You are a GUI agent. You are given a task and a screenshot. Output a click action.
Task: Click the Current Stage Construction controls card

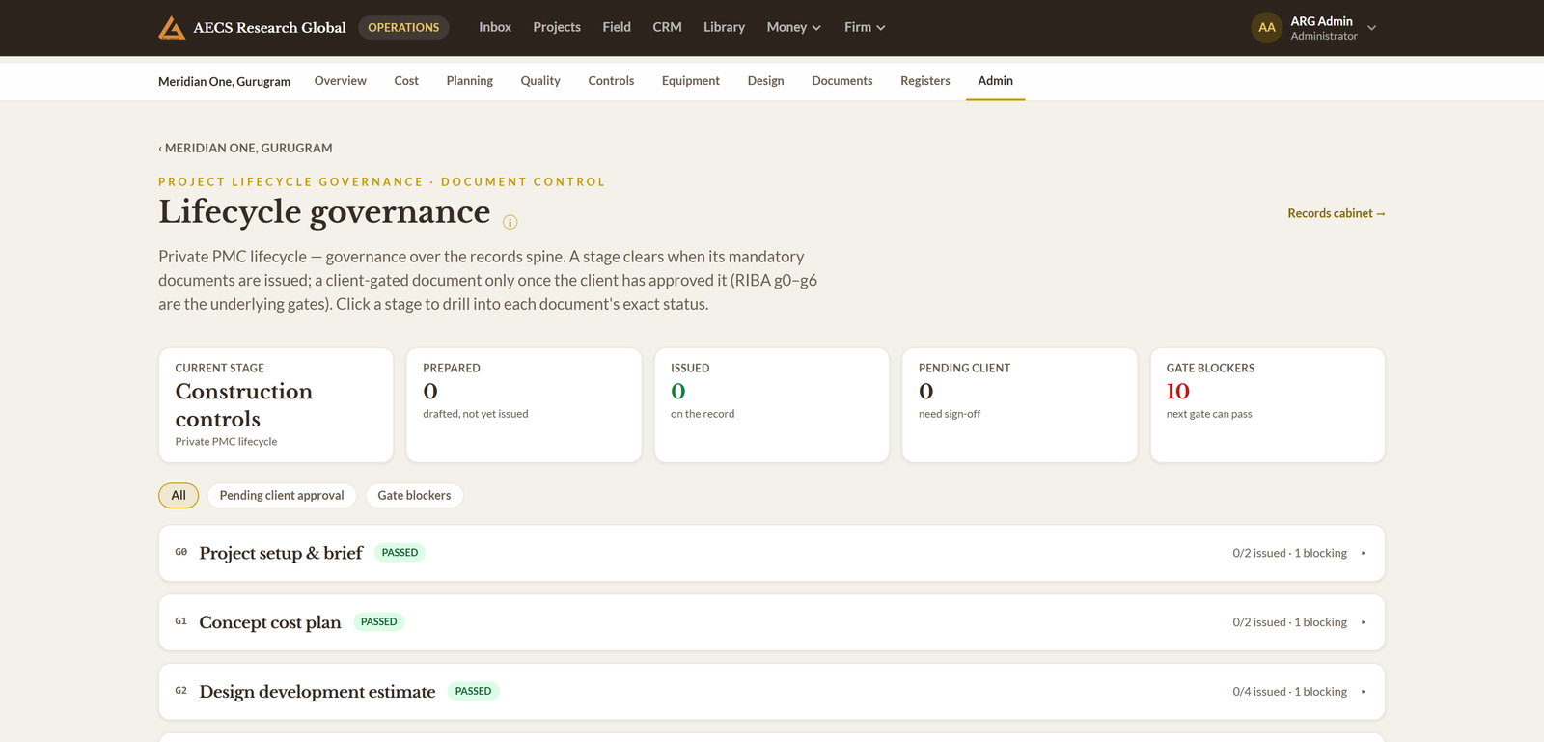(x=276, y=405)
